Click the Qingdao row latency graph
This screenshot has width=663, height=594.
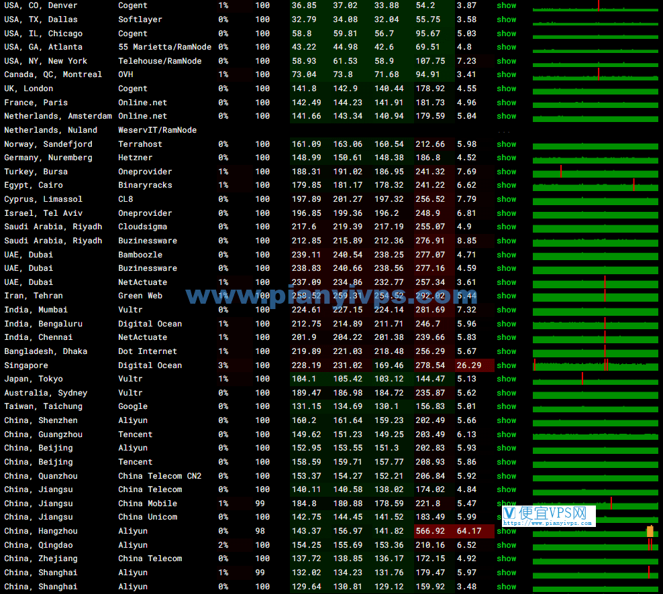point(595,545)
